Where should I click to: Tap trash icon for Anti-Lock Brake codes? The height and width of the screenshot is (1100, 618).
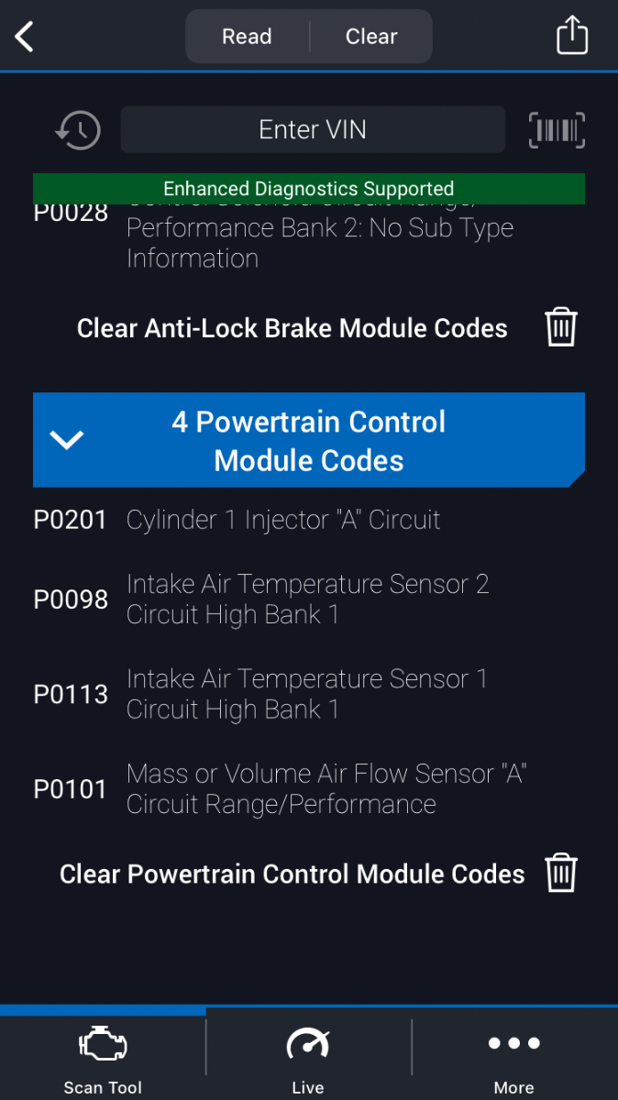click(561, 327)
